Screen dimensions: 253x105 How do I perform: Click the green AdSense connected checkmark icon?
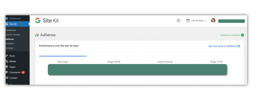click(242, 35)
